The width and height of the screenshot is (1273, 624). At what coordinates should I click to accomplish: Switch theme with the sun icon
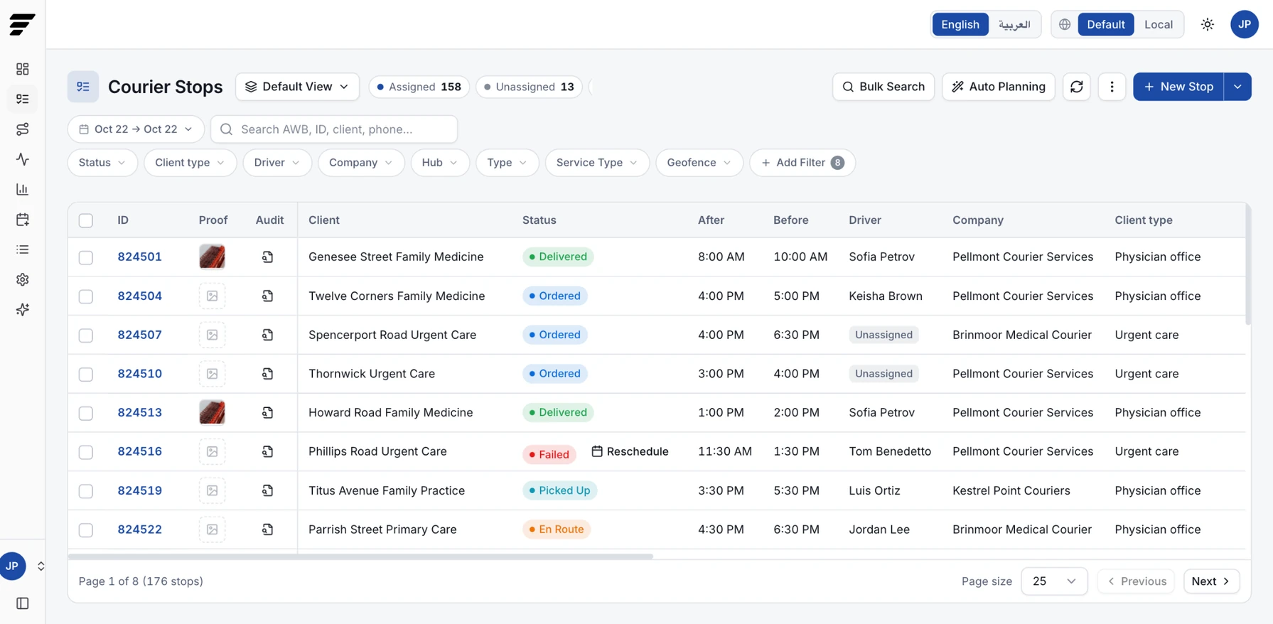point(1208,24)
